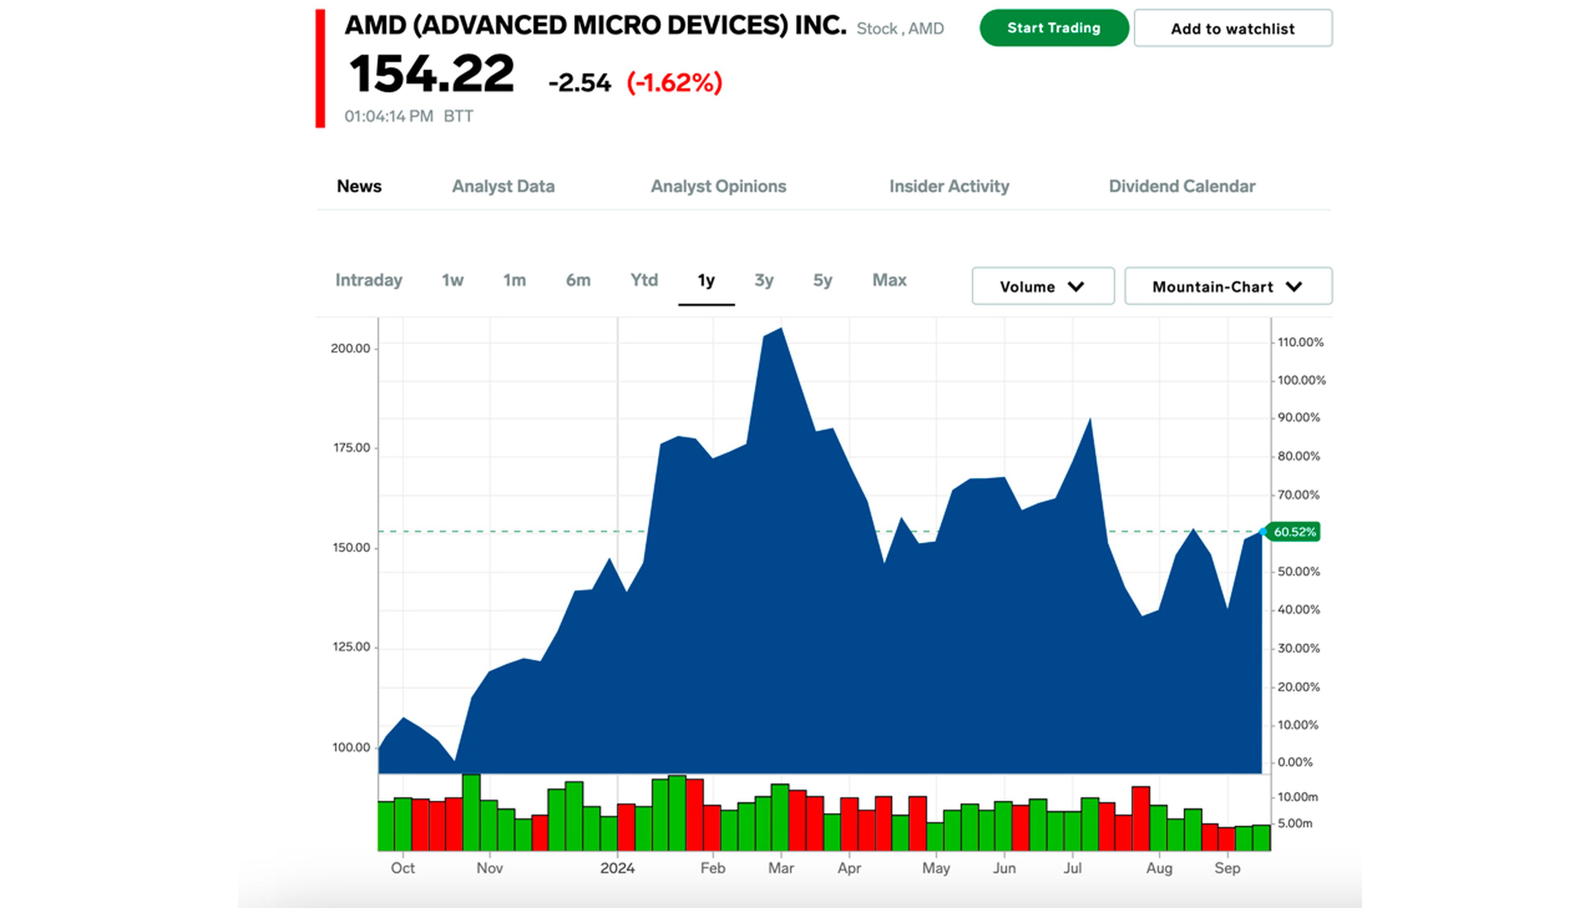
Task: Click the 10.00m volume axis label
Action: click(1298, 797)
